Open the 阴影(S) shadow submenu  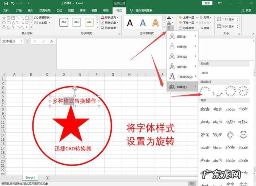(182, 36)
